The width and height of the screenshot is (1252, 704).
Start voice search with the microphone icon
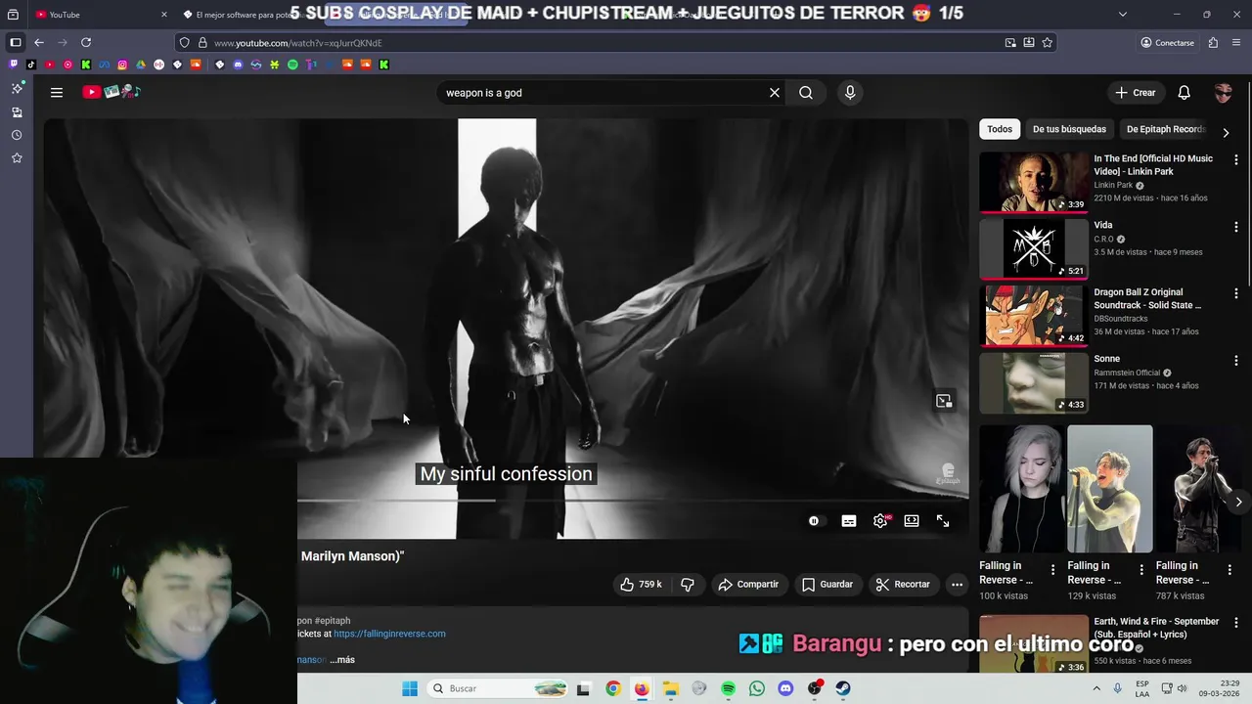tap(850, 93)
